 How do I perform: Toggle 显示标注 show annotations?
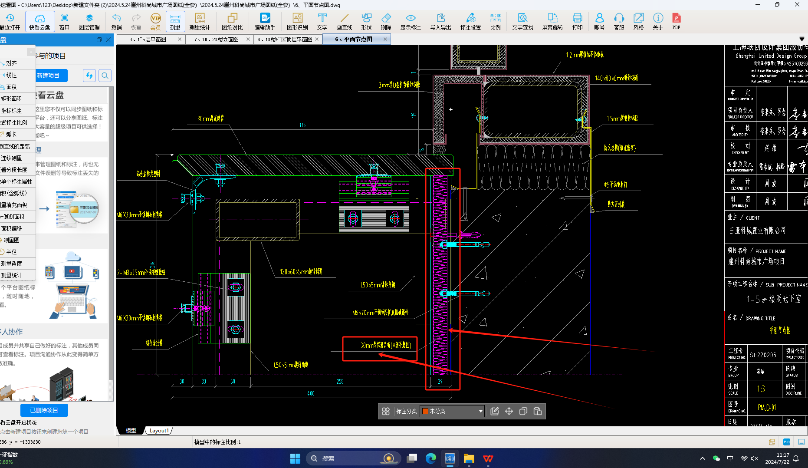(x=411, y=22)
